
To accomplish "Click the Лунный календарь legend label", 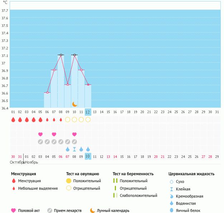I will (113, 210).
